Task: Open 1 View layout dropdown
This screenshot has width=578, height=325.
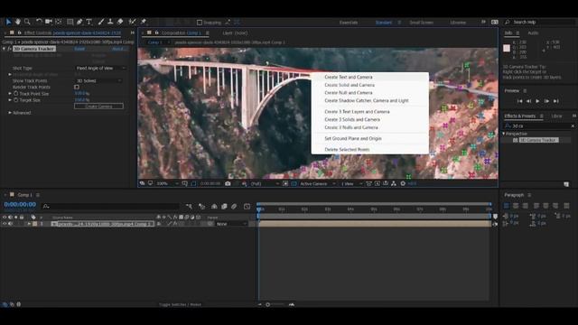Action: [x=351, y=183]
